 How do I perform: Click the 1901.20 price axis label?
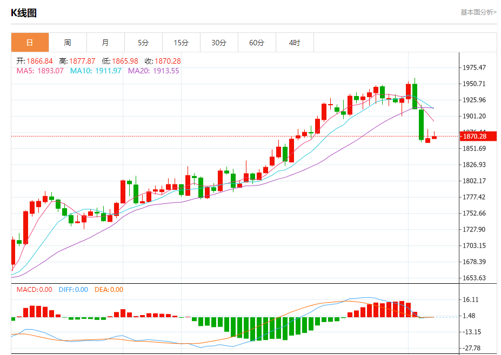coord(474,116)
